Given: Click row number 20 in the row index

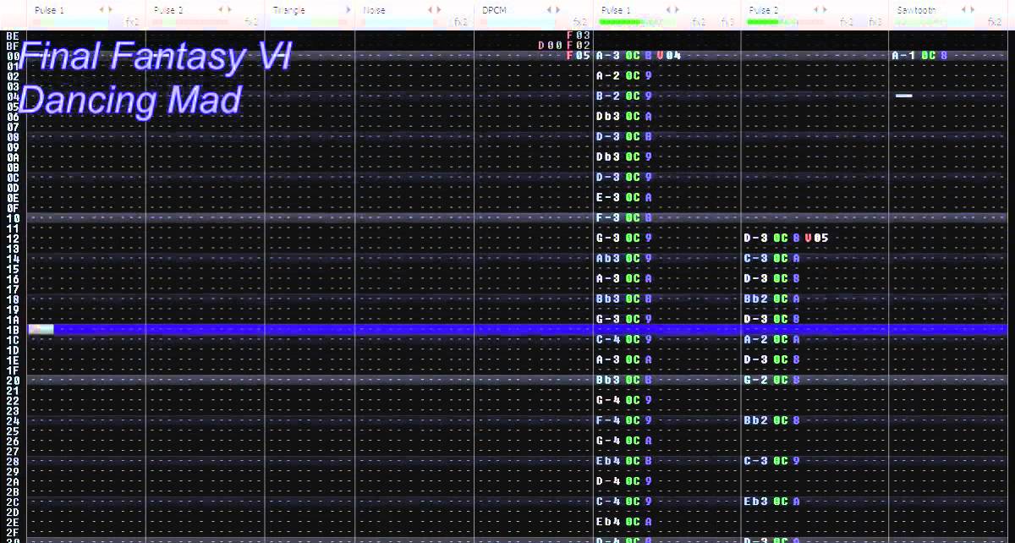Looking at the screenshot, I should (13, 380).
